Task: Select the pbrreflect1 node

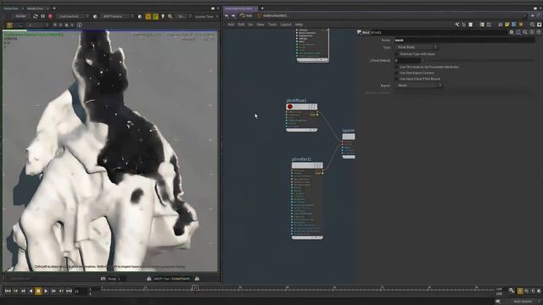Action: 307,165
